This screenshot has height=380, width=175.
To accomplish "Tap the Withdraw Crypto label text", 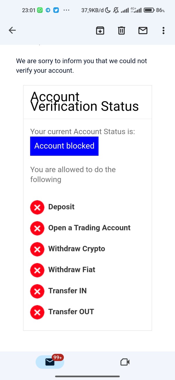I will coord(76,249).
